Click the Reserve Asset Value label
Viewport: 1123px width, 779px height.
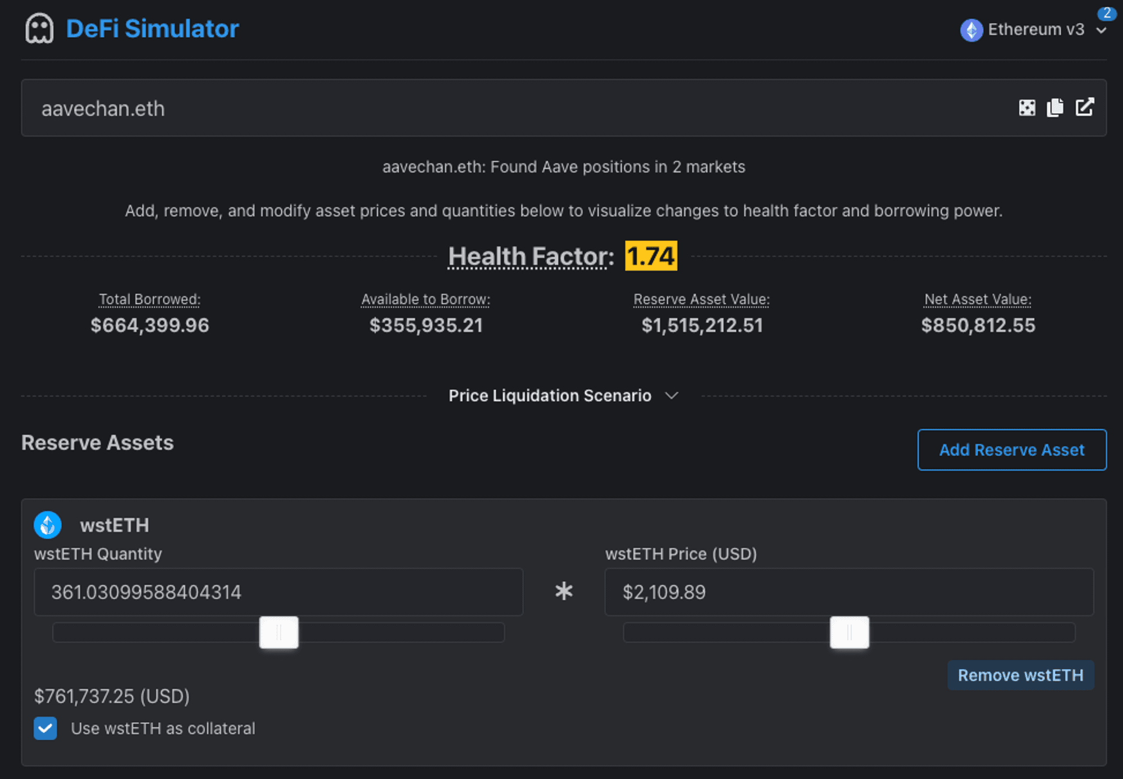pos(702,299)
